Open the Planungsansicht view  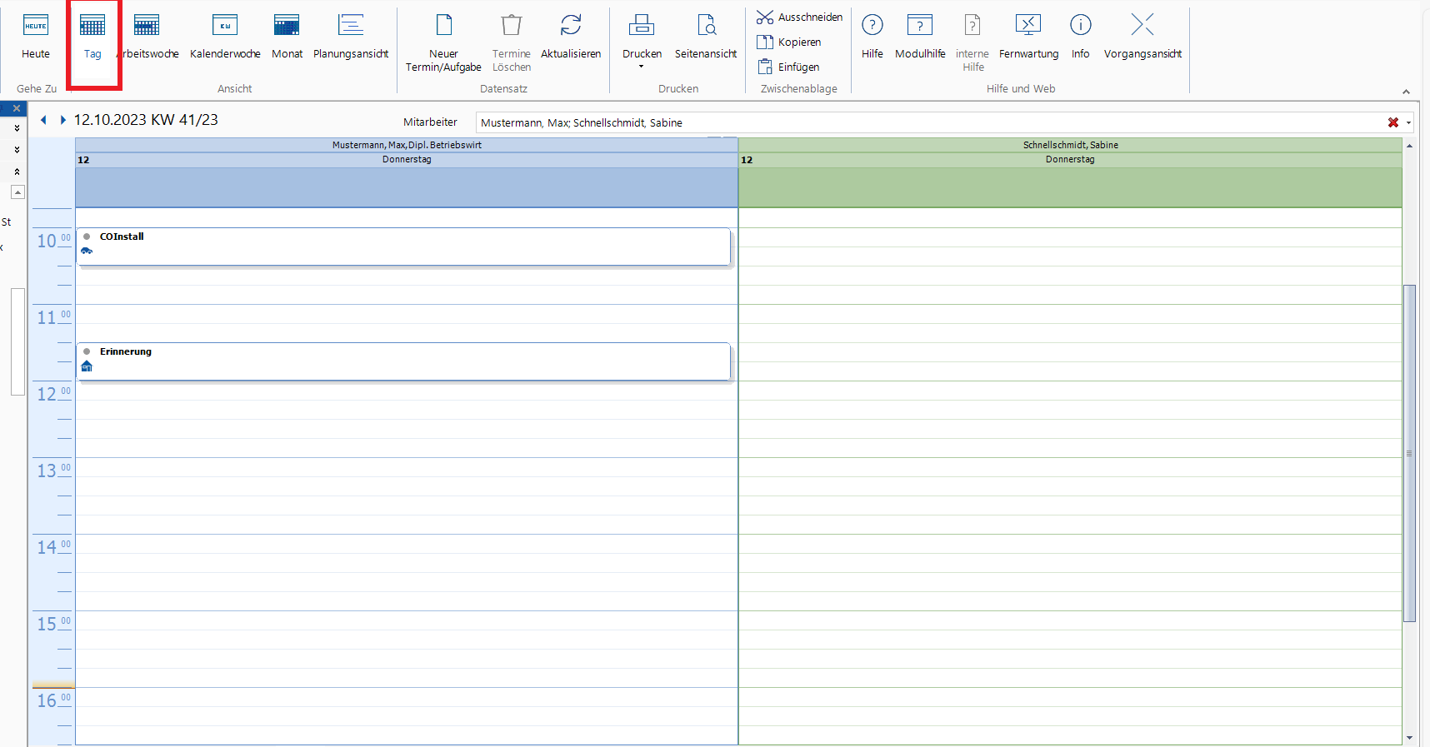coord(351,37)
